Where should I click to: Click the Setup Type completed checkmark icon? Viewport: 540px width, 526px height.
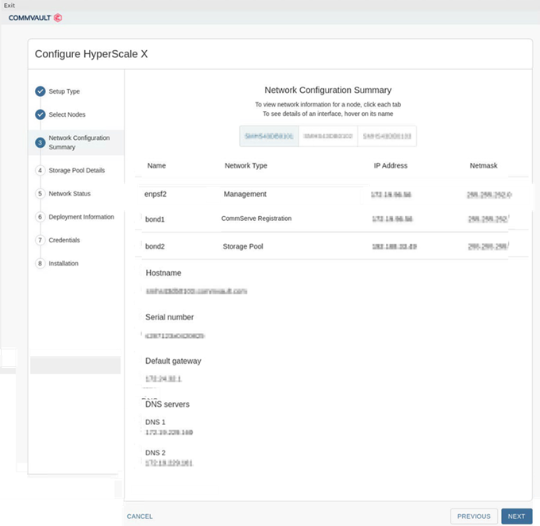(40, 91)
